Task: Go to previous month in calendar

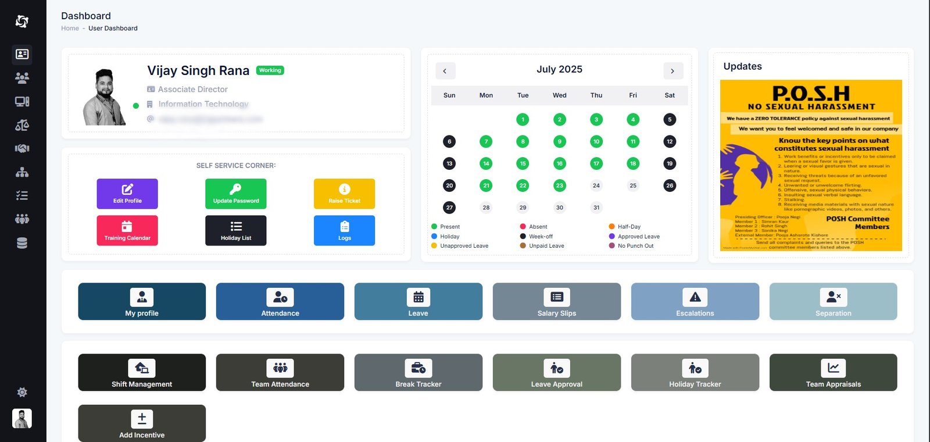Action: click(x=445, y=71)
